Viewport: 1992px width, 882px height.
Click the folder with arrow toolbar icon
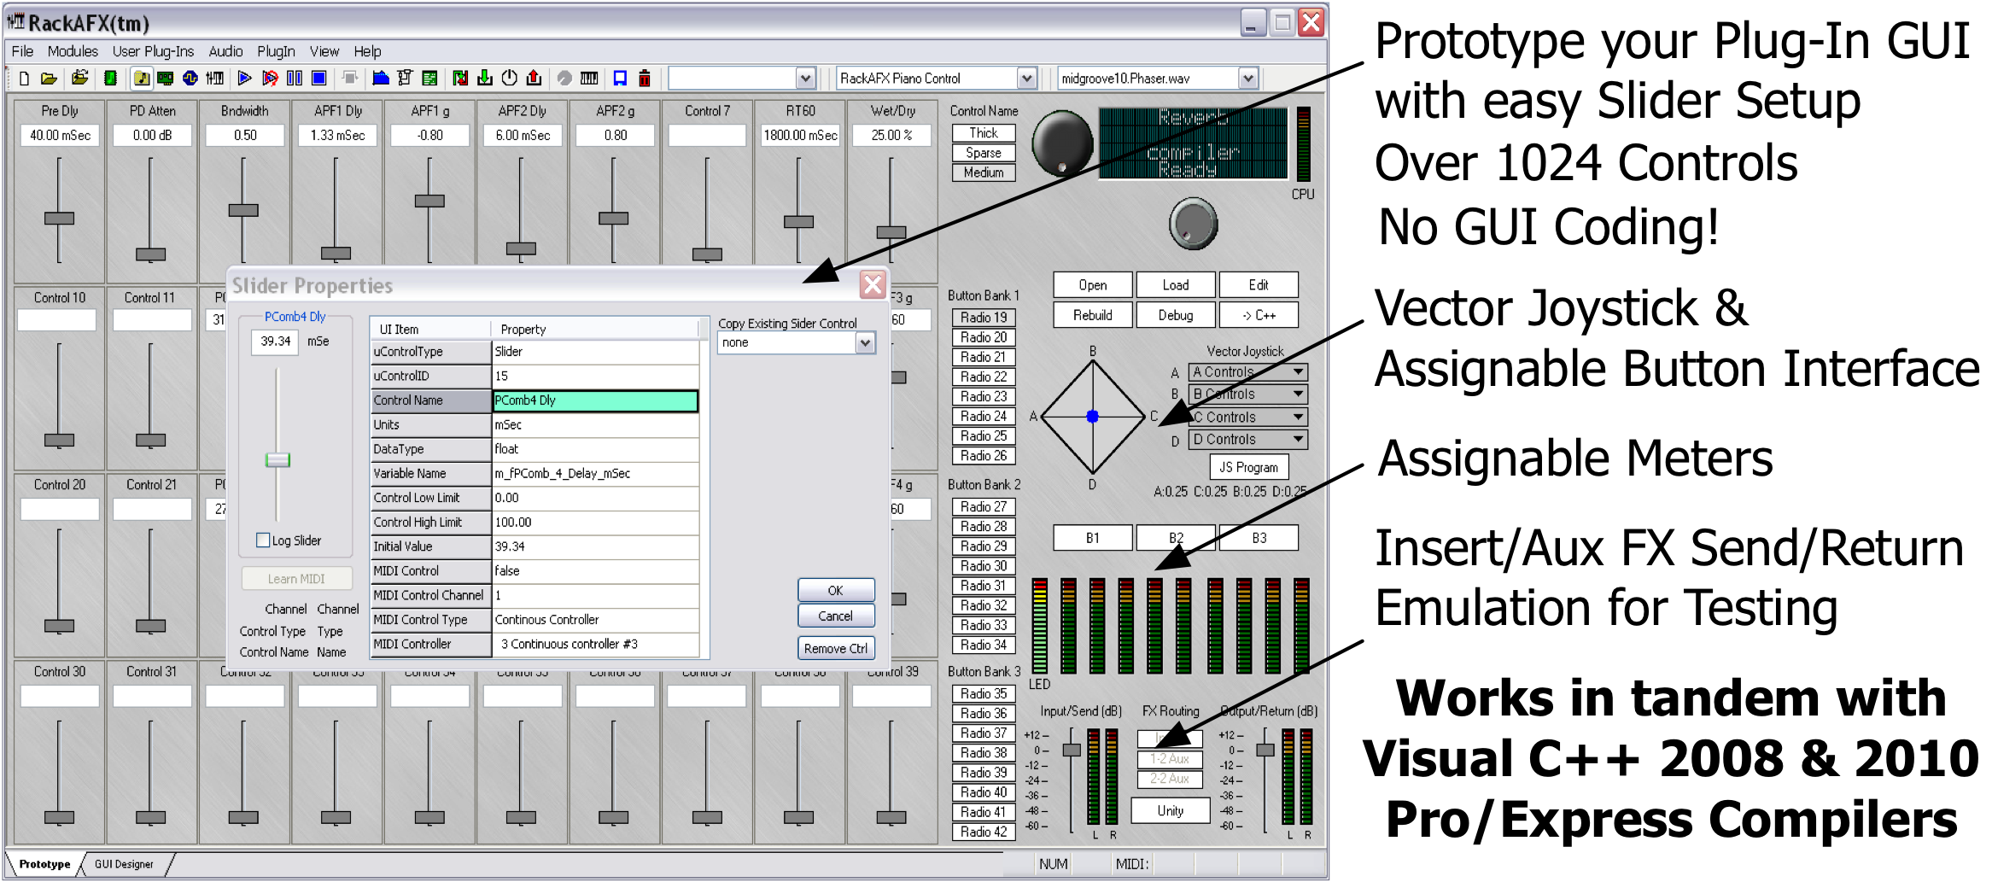coord(79,79)
